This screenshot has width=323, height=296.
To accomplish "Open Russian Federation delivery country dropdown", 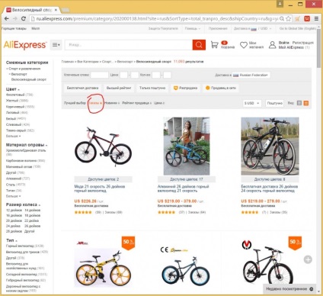I will 251,75.
